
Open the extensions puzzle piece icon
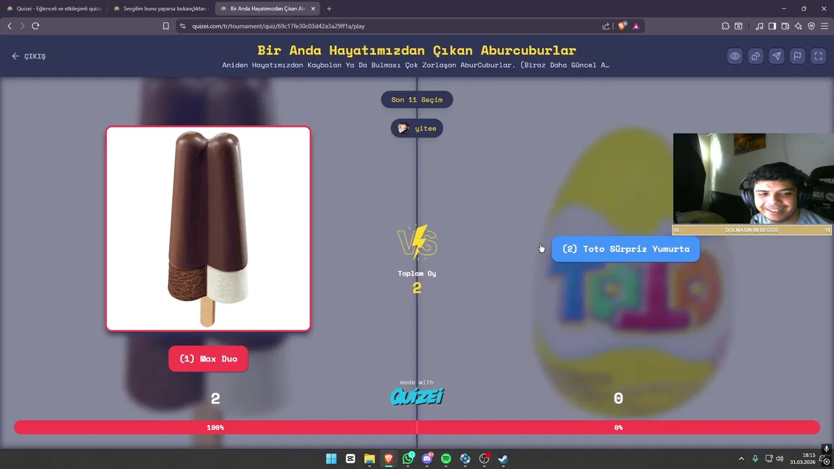[x=725, y=26]
